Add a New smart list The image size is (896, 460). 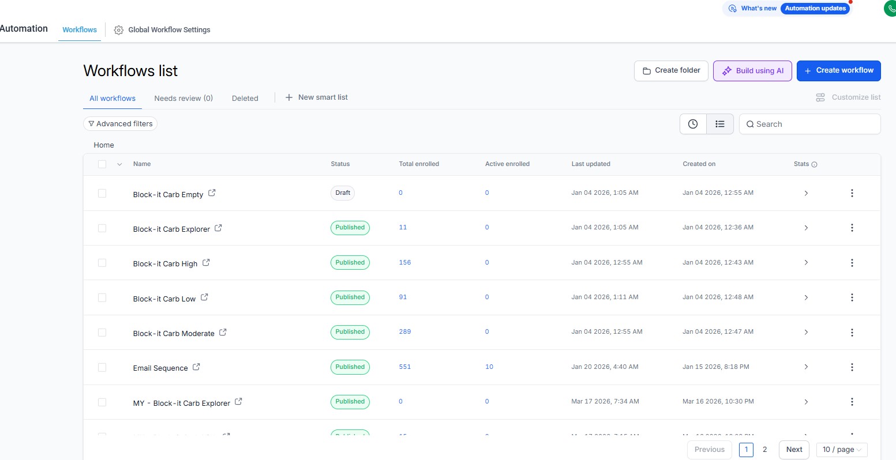point(317,97)
